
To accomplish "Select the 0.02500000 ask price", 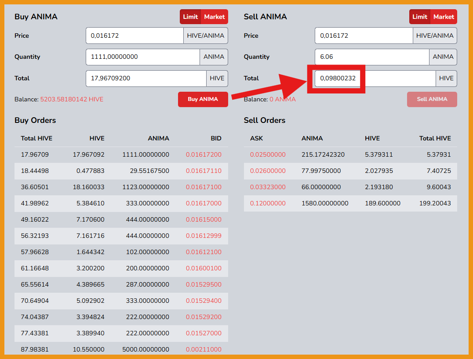I will click(x=268, y=154).
